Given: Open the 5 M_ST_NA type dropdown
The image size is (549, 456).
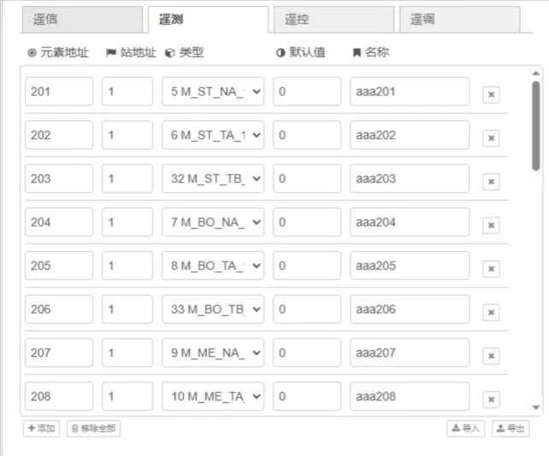Looking at the screenshot, I should click(x=213, y=91).
